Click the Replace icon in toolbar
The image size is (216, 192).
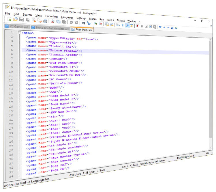89,23
